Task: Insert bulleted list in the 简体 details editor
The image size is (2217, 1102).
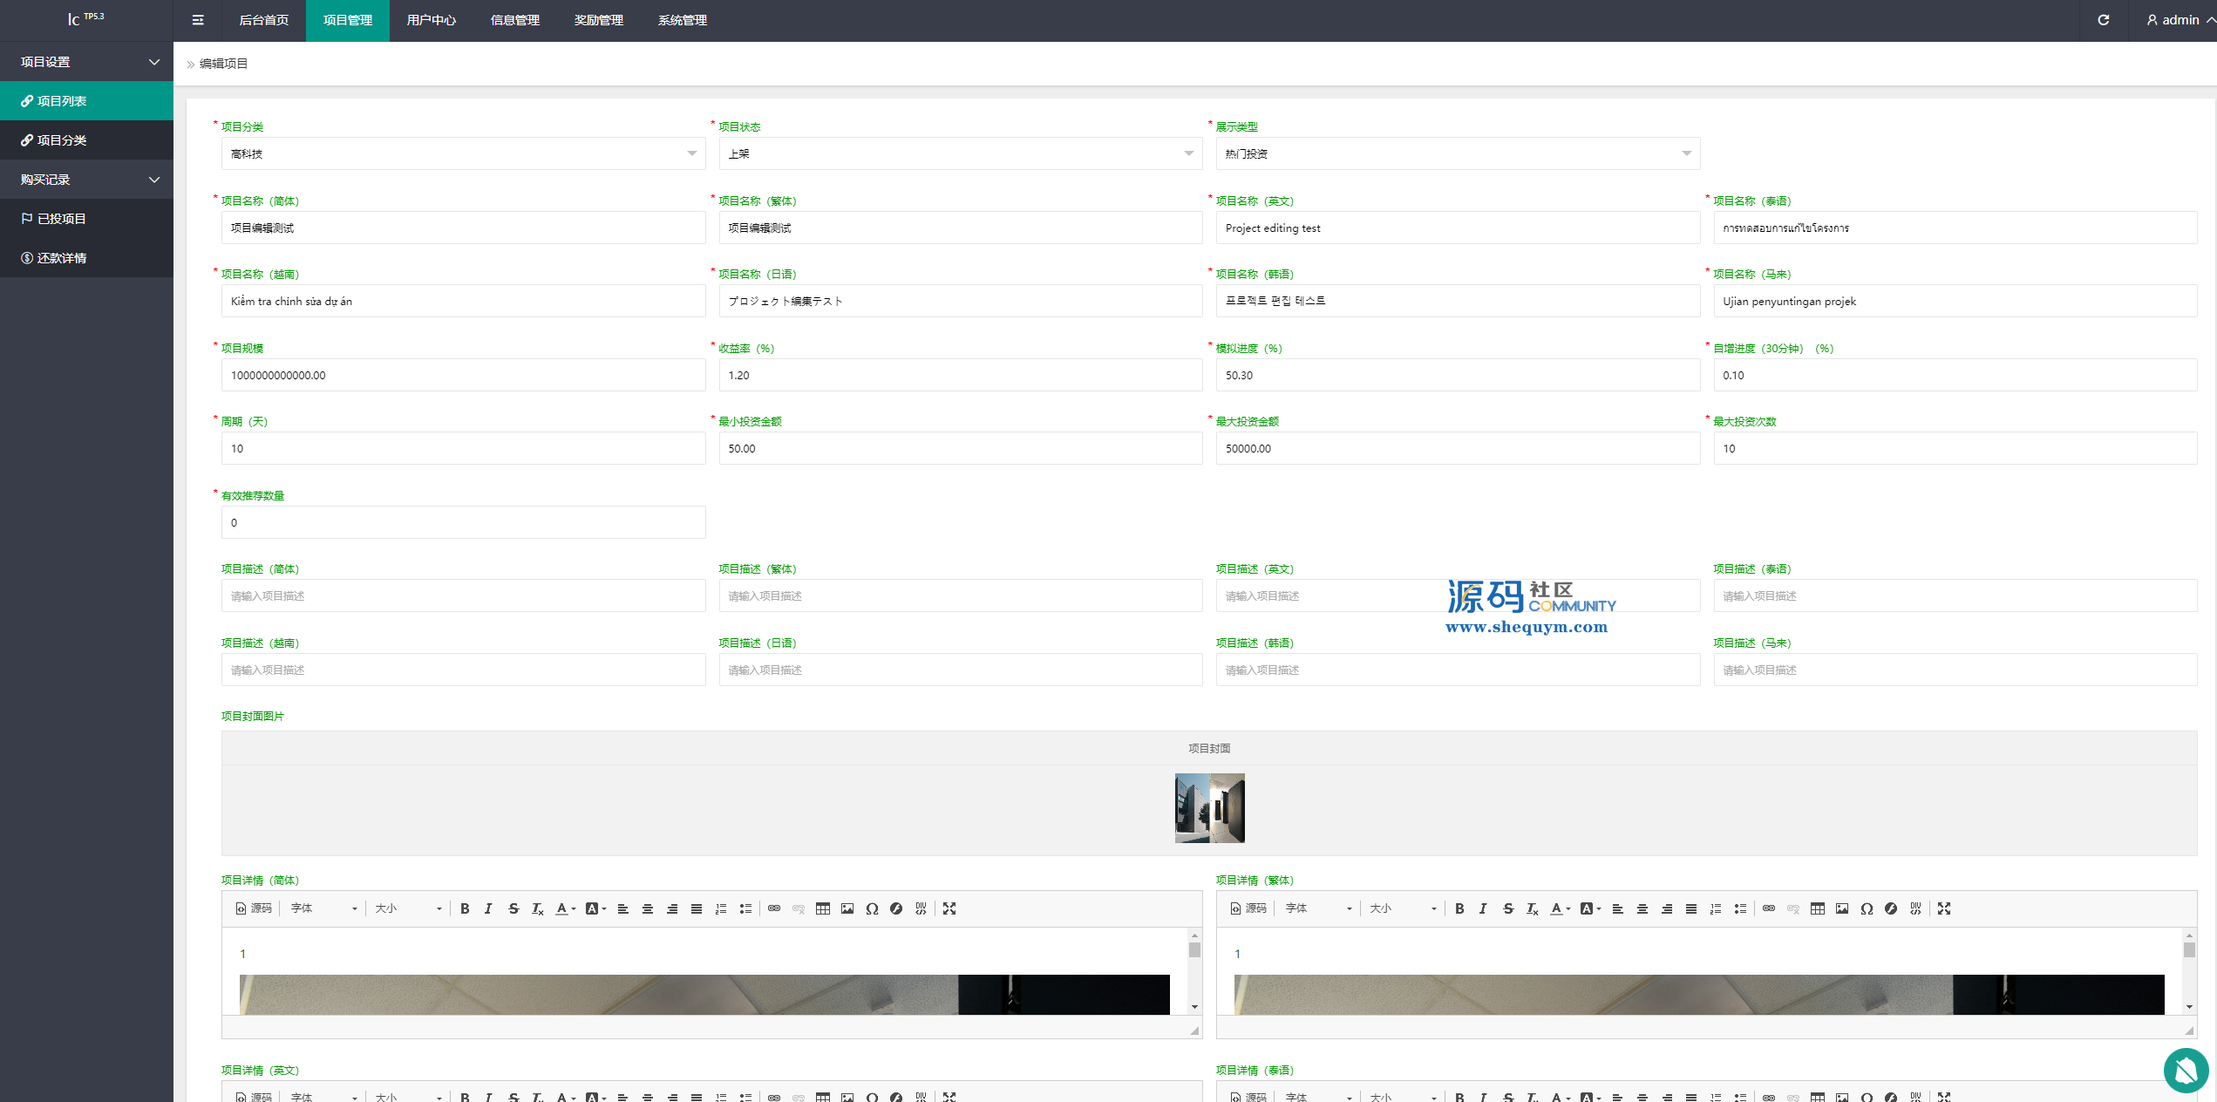Action: tap(745, 908)
